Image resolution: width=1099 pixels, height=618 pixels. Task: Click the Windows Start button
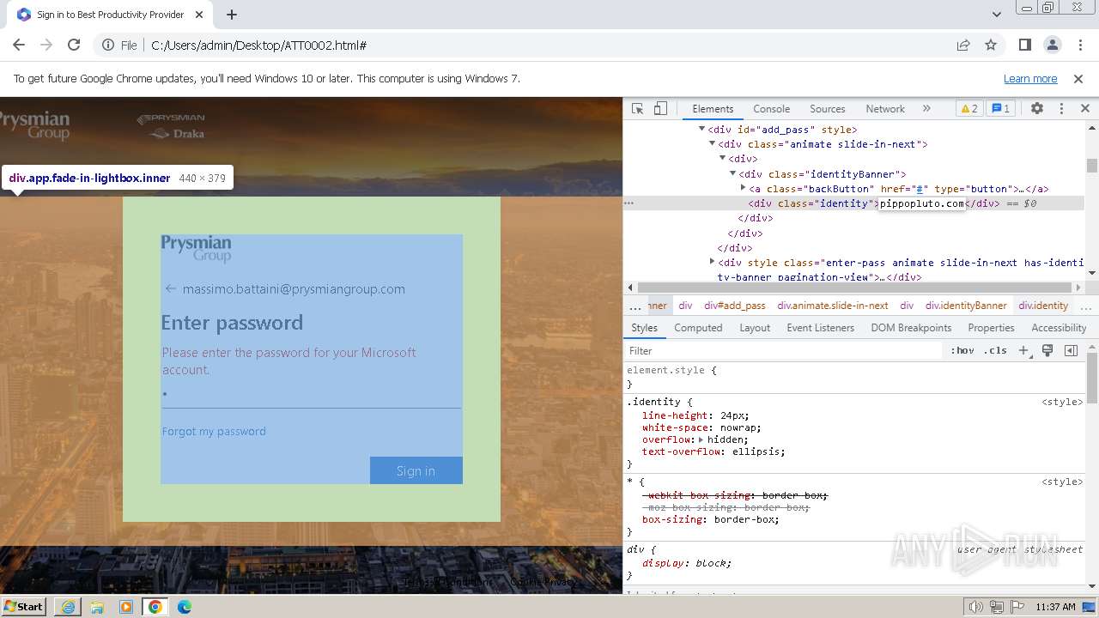tap(24, 607)
